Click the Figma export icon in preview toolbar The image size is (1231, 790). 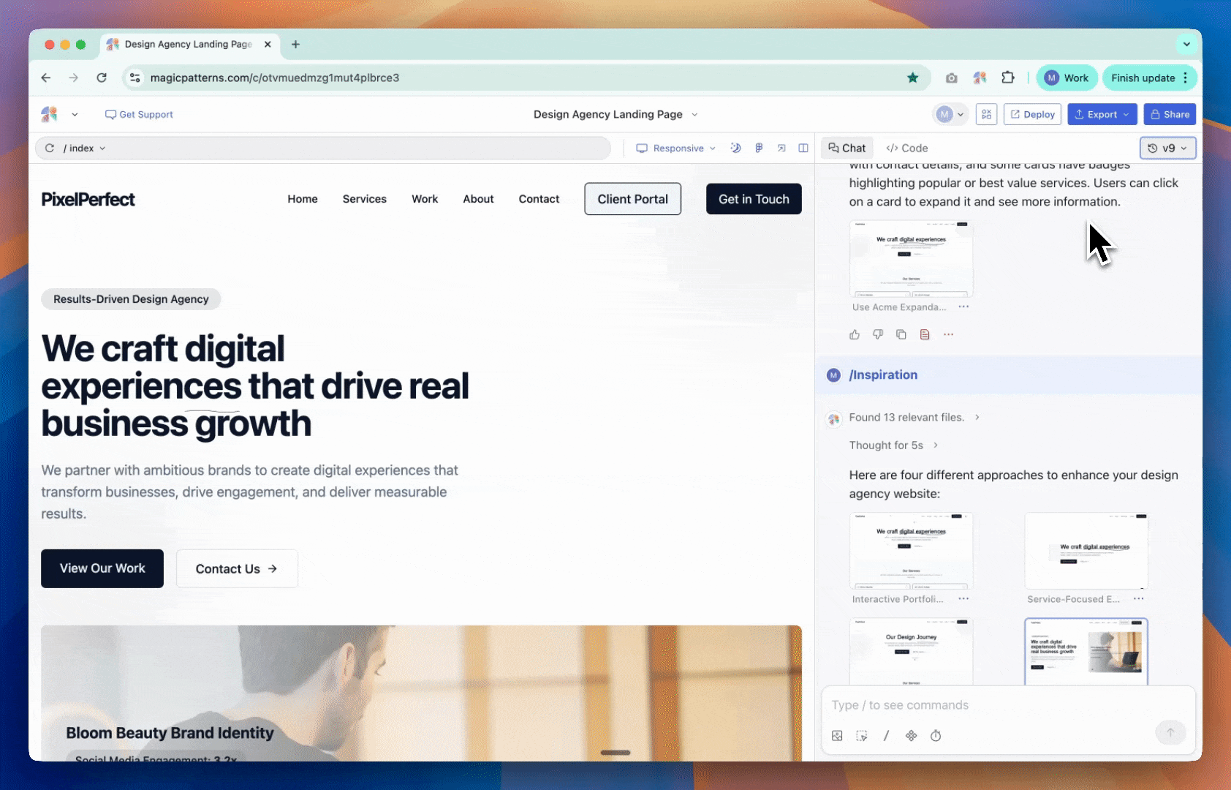point(759,148)
